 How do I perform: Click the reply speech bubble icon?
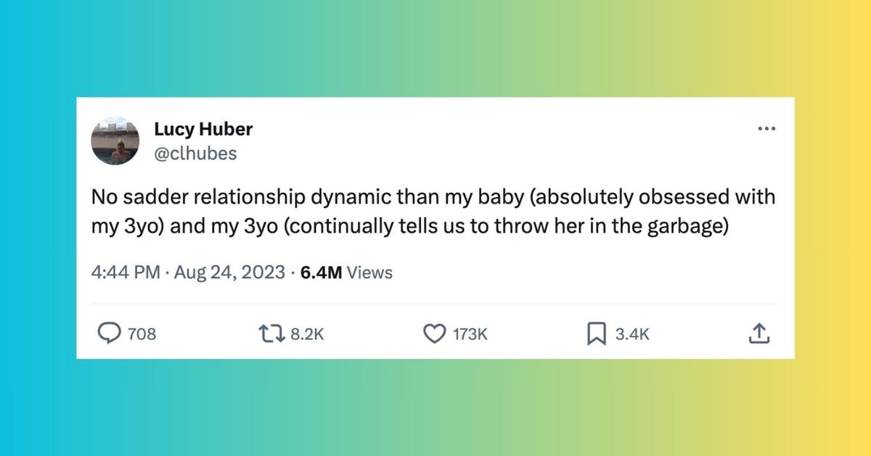tap(109, 333)
